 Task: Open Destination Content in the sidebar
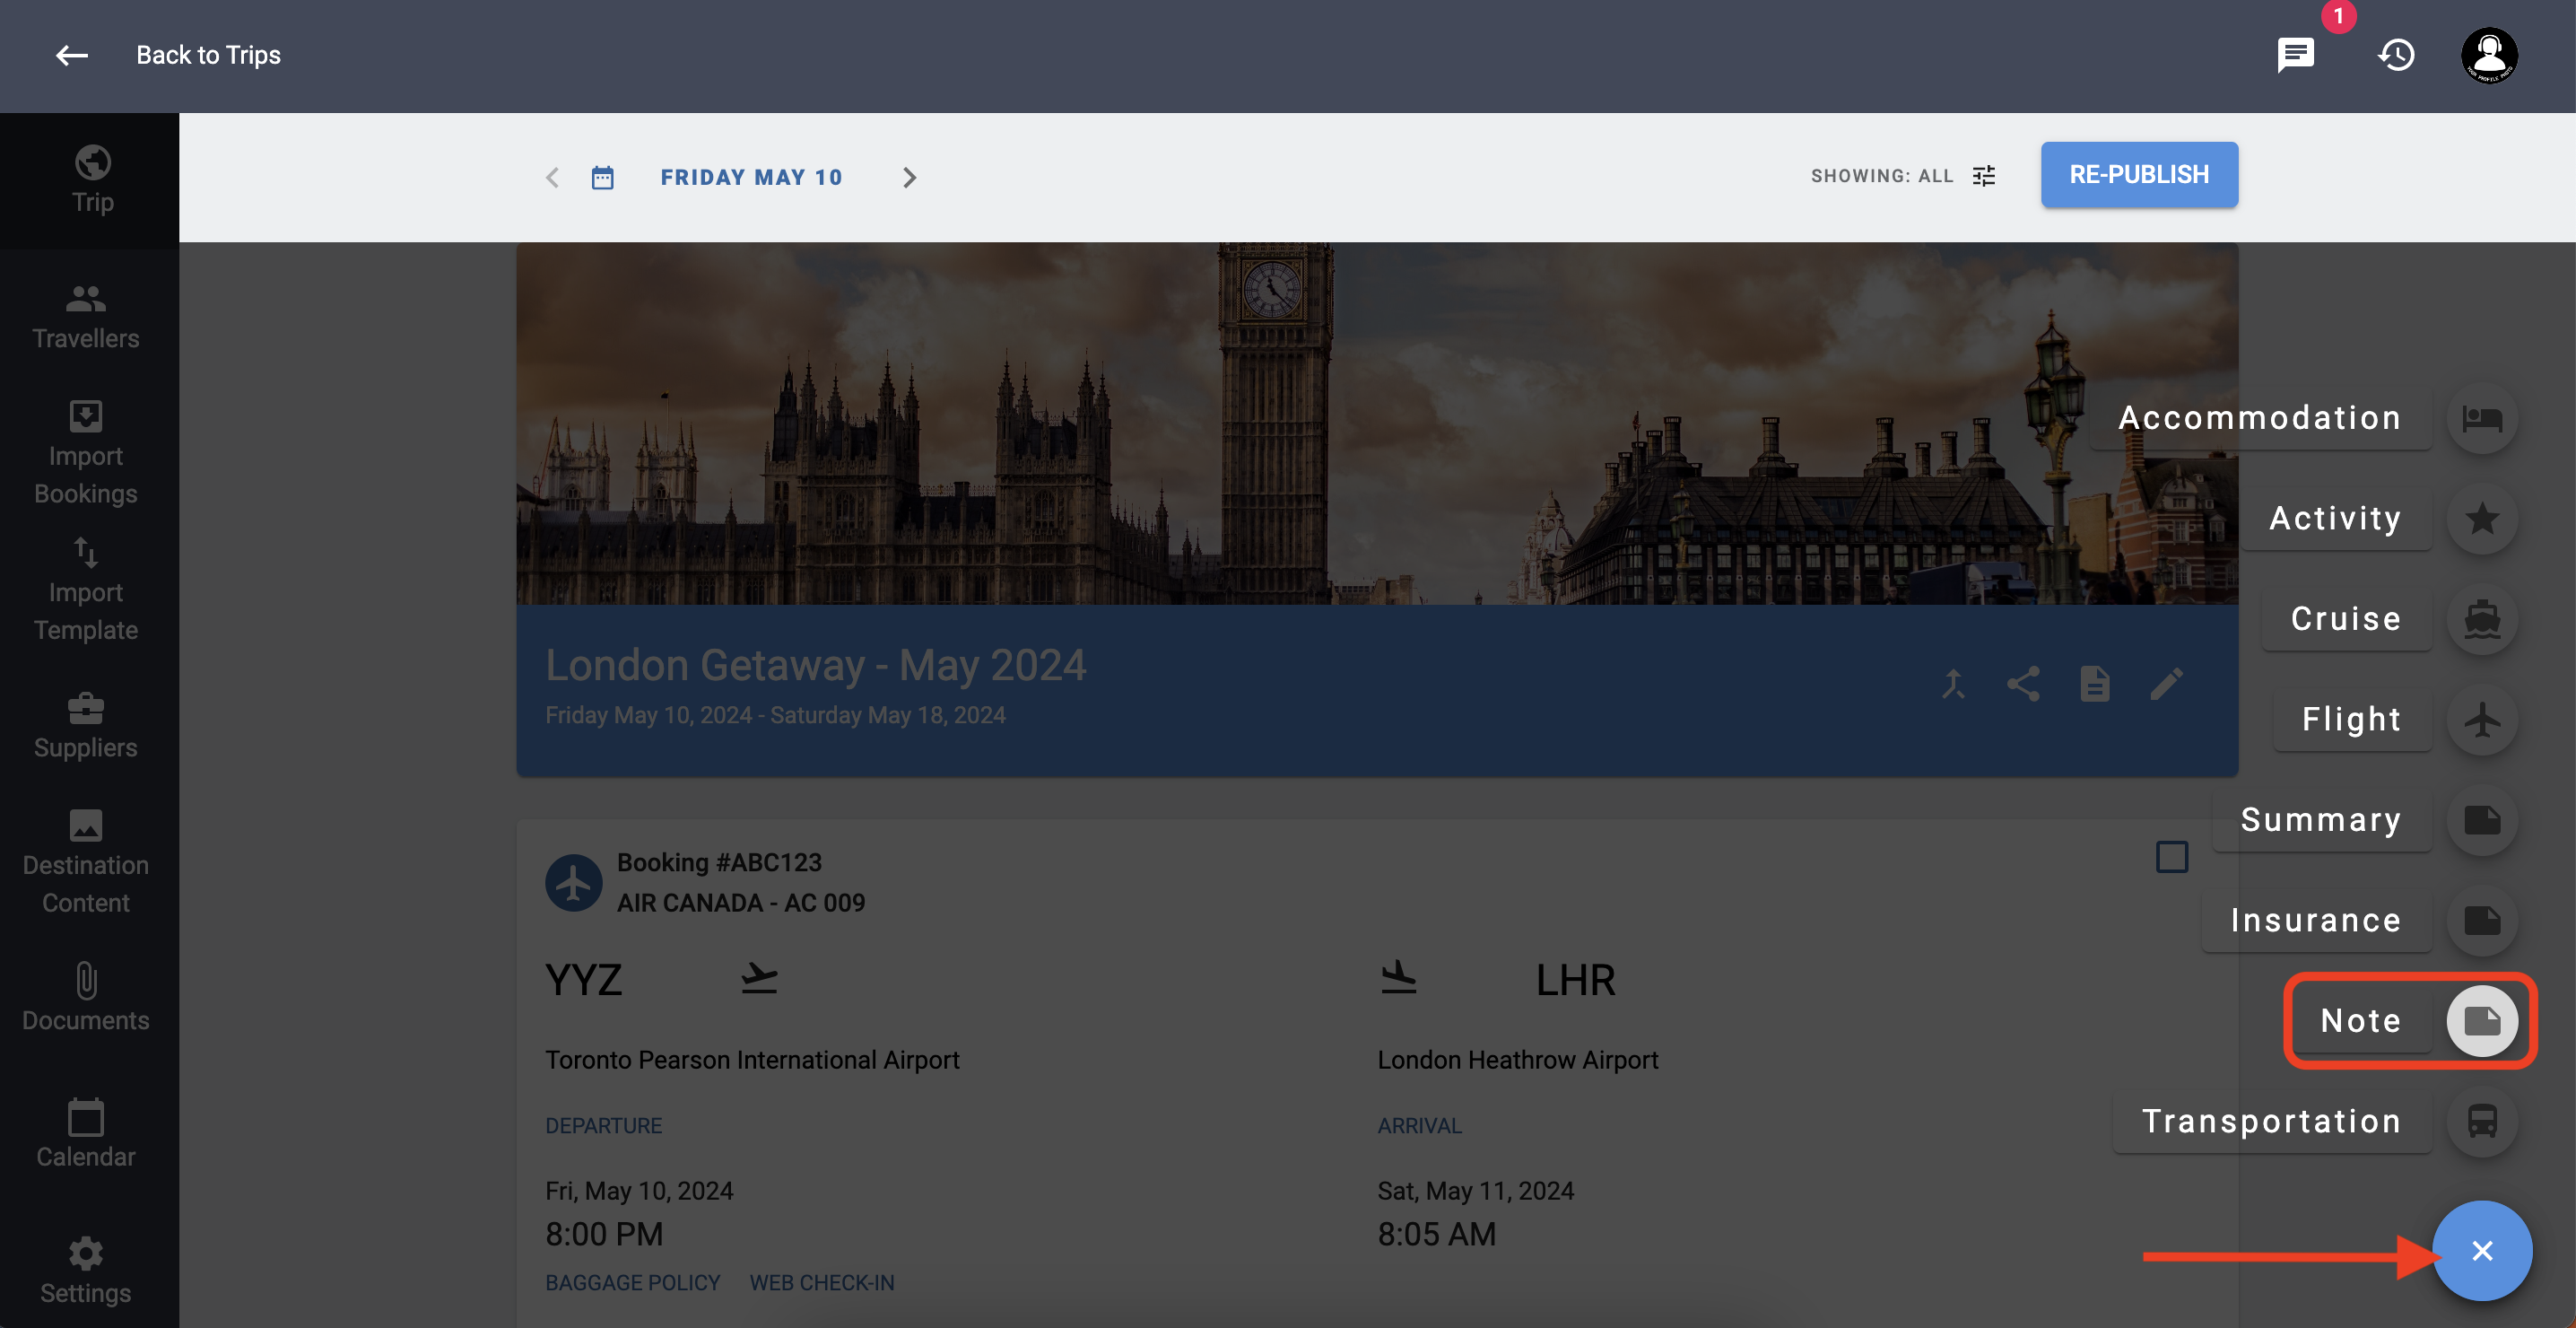[x=86, y=862]
